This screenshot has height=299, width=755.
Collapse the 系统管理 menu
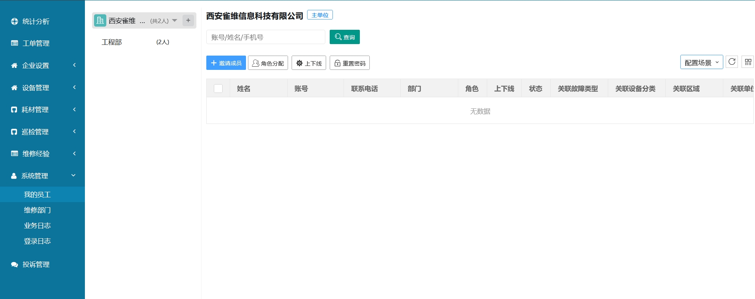click(36, 176)
